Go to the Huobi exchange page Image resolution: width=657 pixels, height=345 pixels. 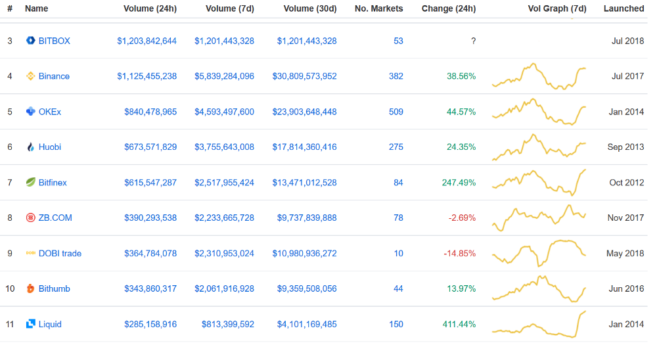pos(49,147)
